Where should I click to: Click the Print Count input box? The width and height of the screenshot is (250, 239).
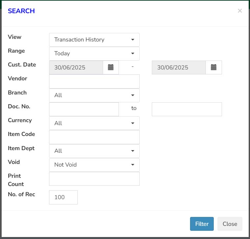point(94,179)
